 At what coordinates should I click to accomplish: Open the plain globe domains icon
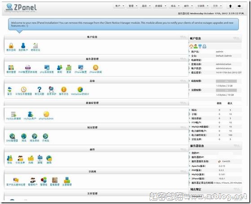point(24,136)
